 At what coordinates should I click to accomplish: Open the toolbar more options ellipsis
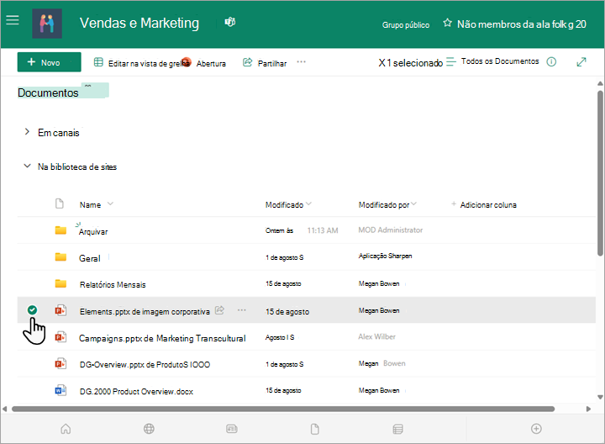302,61
